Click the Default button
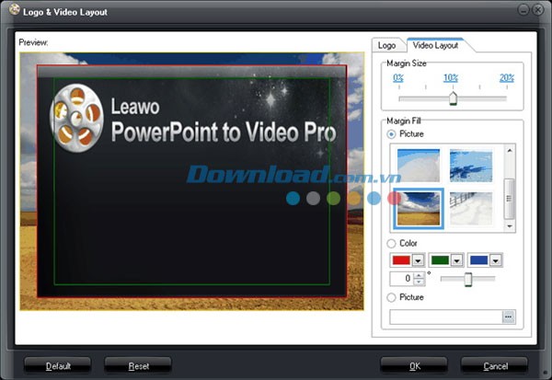The height and width of the screenshot is (380, 552). 58,365
